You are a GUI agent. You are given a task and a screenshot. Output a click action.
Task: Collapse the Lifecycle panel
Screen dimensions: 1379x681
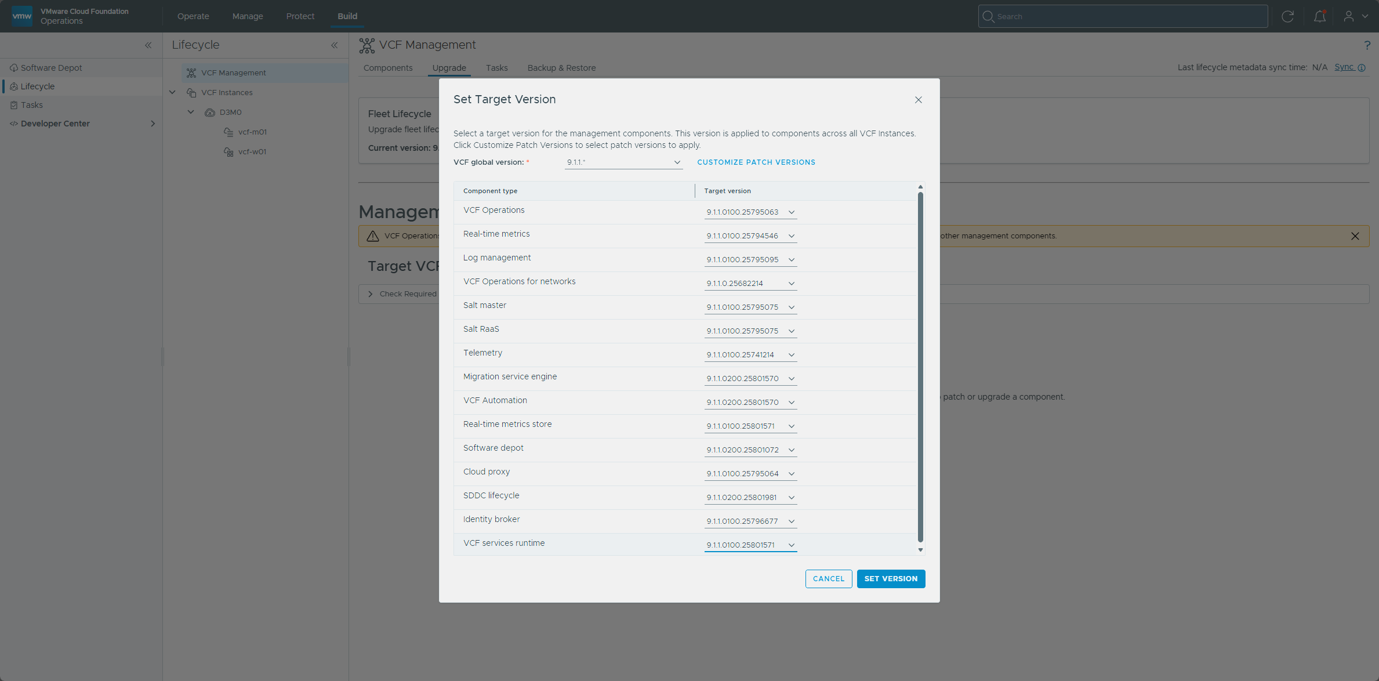[335, 45]
